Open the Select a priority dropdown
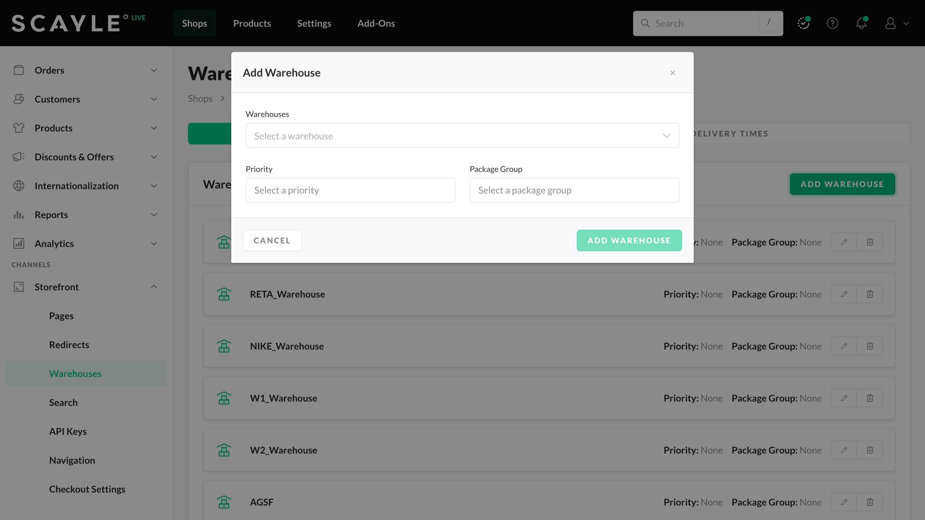 pos(350,190)
